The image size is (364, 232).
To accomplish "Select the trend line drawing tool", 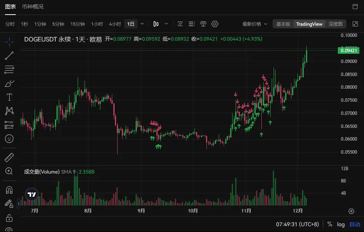I will [x=9, y=56].
